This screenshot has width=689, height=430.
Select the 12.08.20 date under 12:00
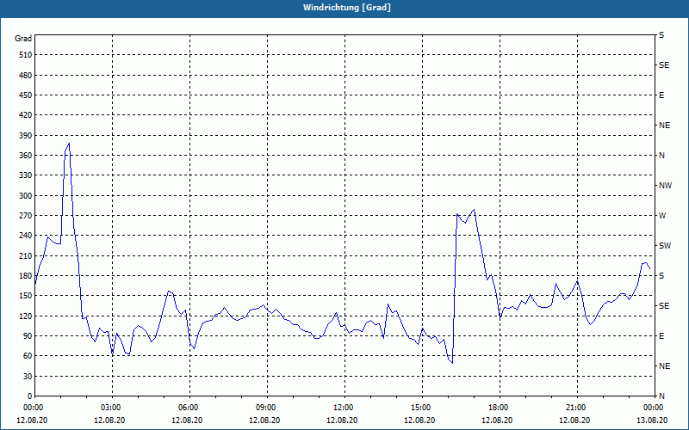[342, 421]
